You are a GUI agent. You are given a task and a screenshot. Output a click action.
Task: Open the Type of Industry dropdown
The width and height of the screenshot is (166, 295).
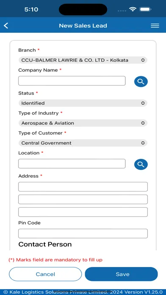click(x=83, y=123)
